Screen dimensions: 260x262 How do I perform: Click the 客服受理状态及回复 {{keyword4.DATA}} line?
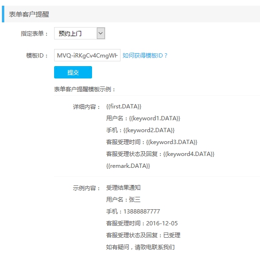pos(160,154)
